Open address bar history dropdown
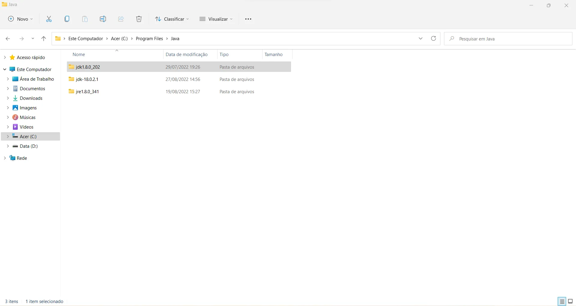Viewport: 576px width, 306px height. click(421, 39)
